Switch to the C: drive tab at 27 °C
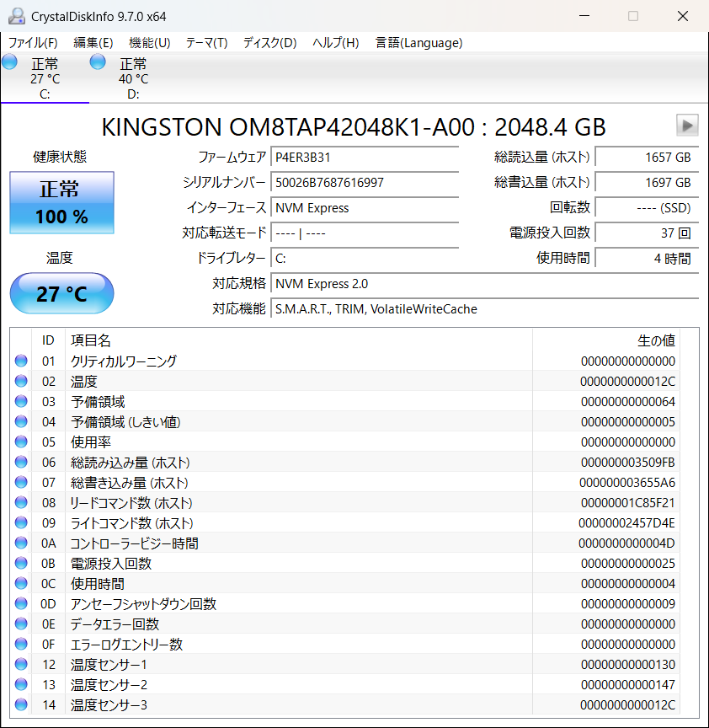Screen dimensions: 709x728 [x=45, y=78]
